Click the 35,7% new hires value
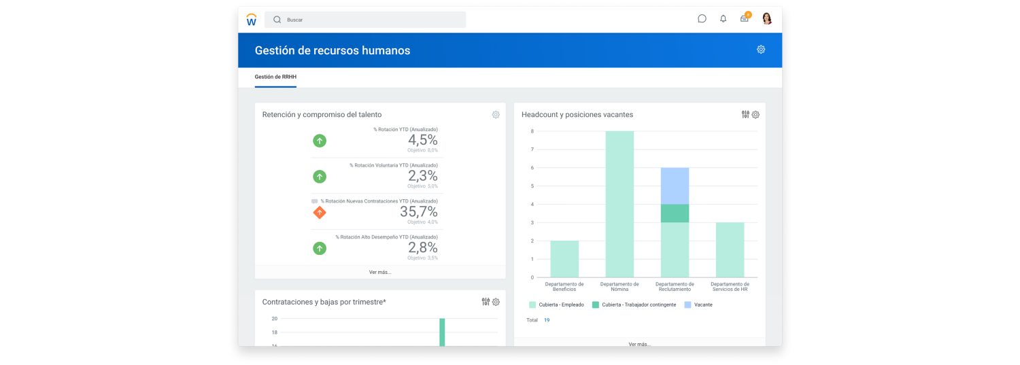 point(419,212)
